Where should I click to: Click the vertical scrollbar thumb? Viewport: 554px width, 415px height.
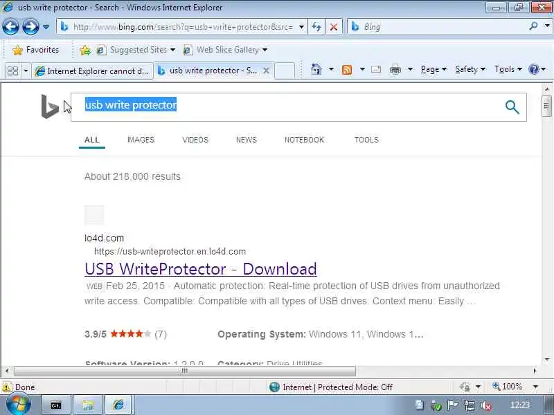click(x=546, y=106)
